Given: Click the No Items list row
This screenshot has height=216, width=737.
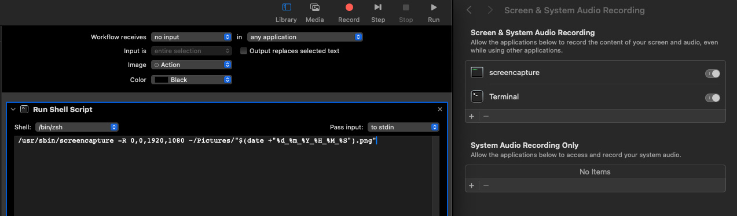Looking at the screenshot, I should coord(595,172).
